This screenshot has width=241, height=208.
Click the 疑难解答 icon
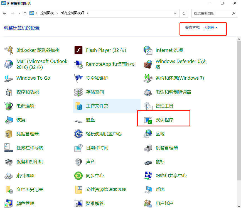[78, 204]
